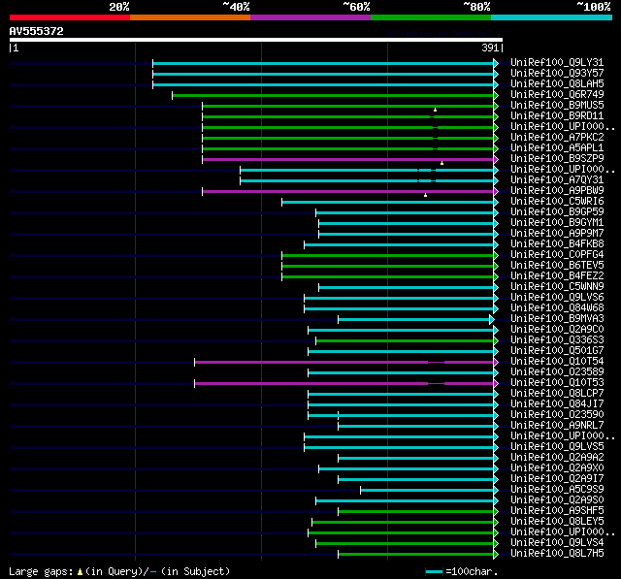
Task: Select hit label UniRef100_Q9LVS5
Action: [557, 447]
